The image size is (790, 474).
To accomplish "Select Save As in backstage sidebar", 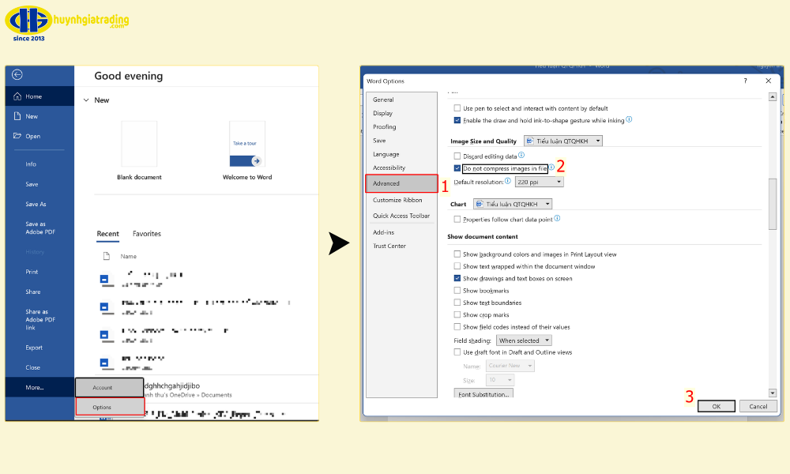I will [x=36, y=204].
